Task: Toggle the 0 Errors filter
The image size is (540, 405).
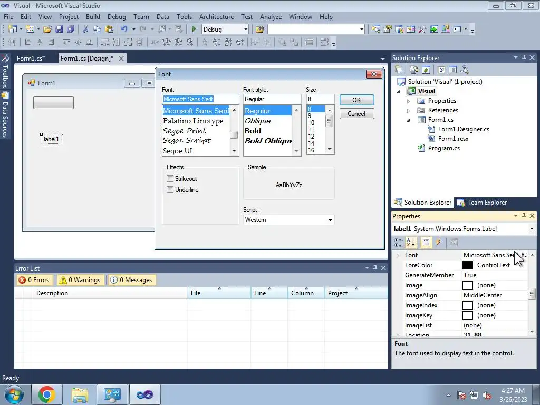Action: tap(34, 280)
